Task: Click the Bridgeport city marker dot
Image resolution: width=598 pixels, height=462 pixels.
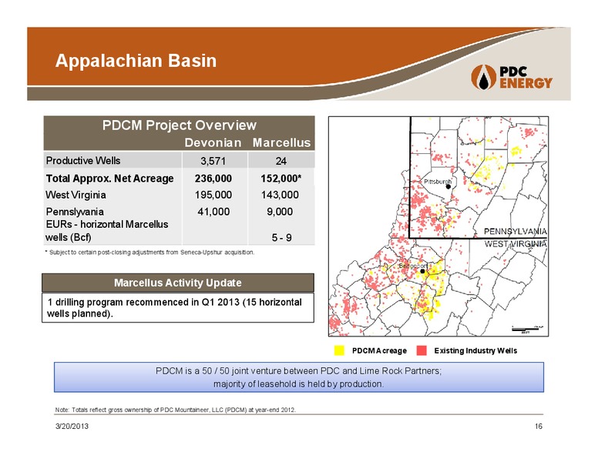Action: pyautogui.click(x=422, y=271)
